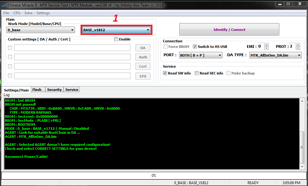Click the Cert browse button
The height and width of the screenshot is (186, 308).
pyautogui.click(x=143, y=66)
